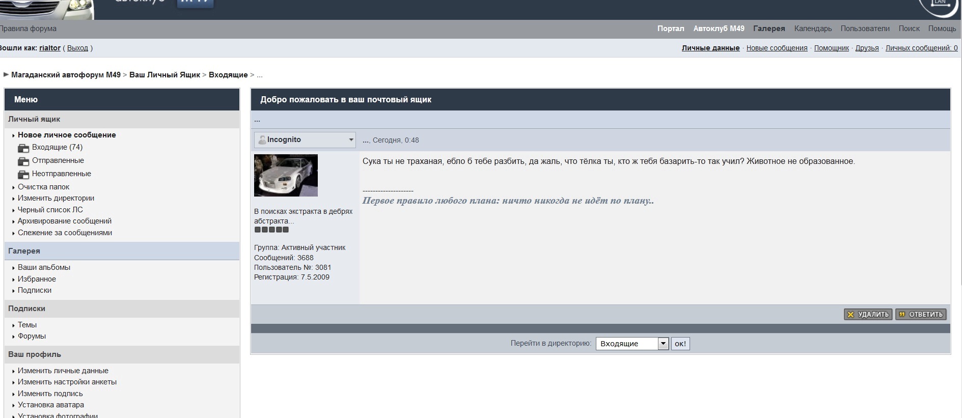
Task: Open the Incognito user dropdown arrow
Action: click(x=351, y=140)
